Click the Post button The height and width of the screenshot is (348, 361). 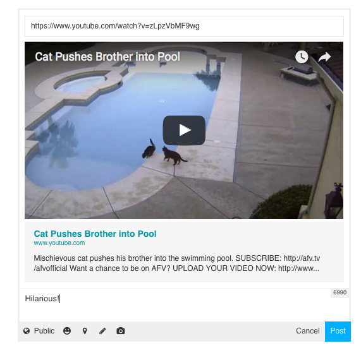(x=338, y=331)
